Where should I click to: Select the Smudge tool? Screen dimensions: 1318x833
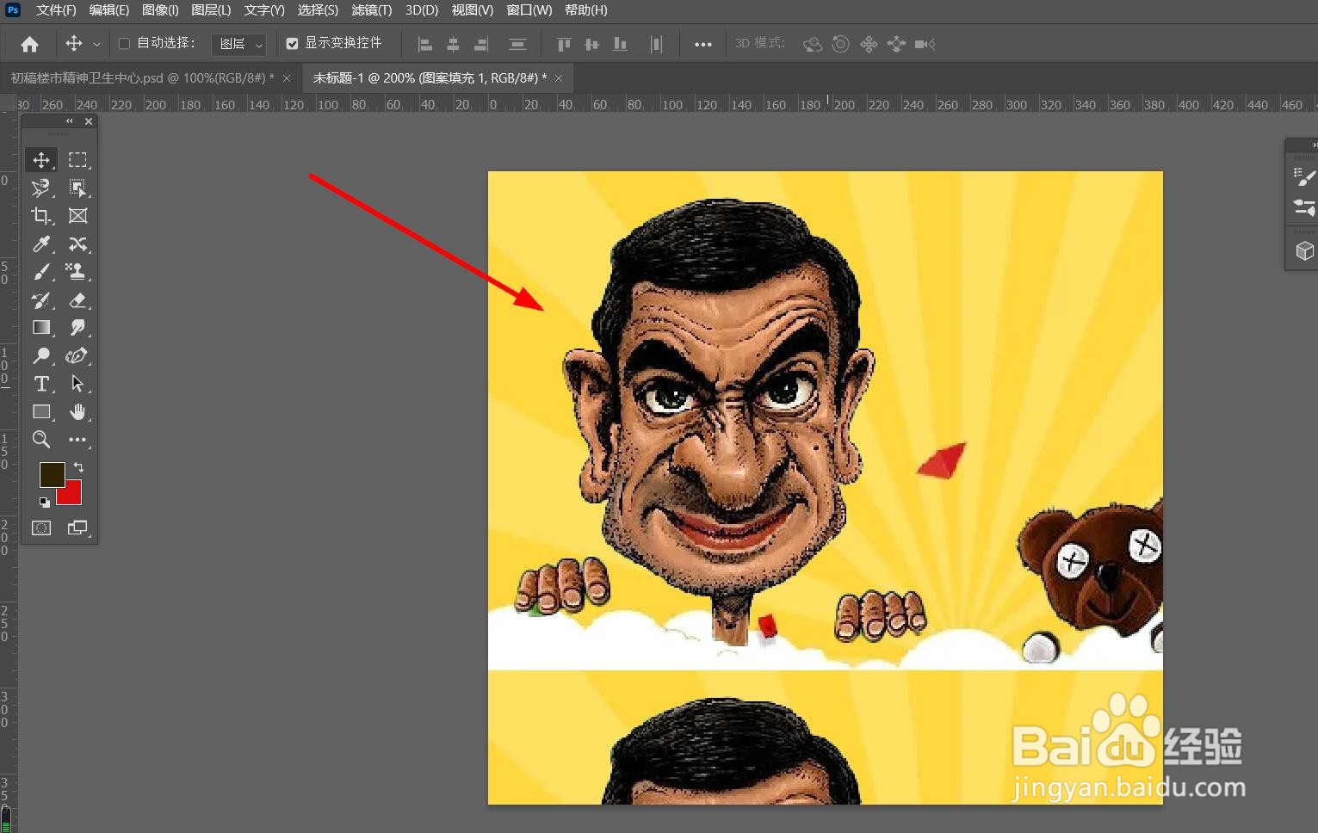click(78, 328)
